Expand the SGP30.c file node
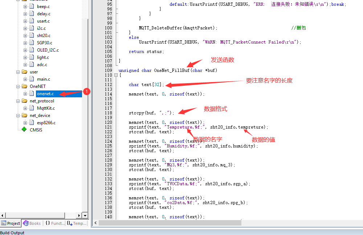 click(25, 43)
